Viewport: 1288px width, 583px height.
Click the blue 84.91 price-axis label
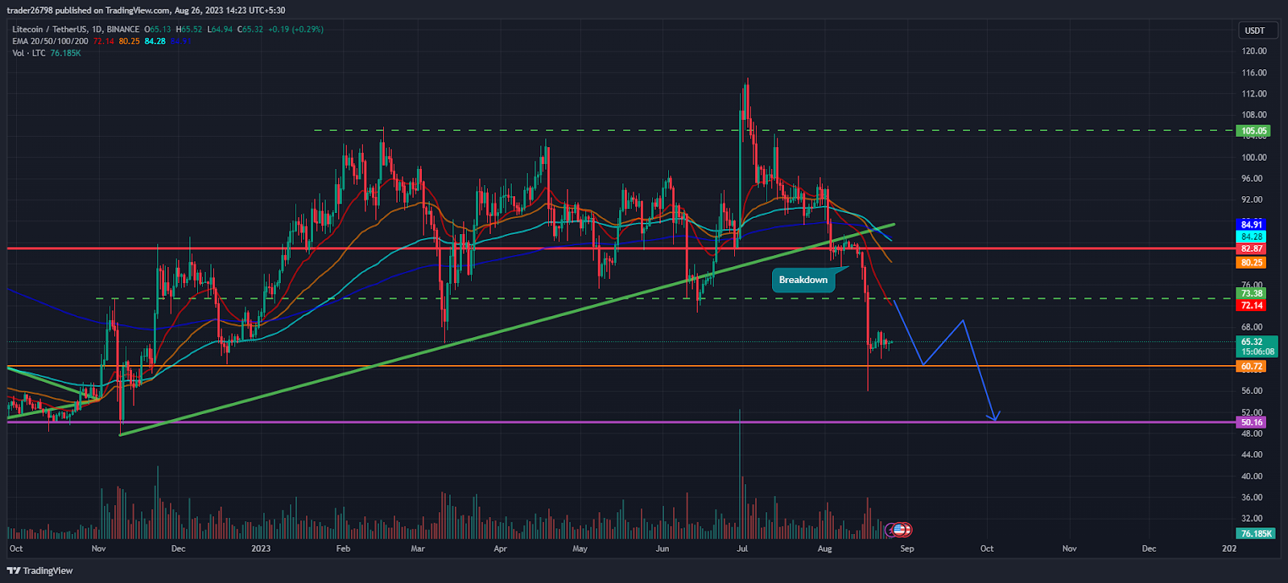tap(1251, 224)
